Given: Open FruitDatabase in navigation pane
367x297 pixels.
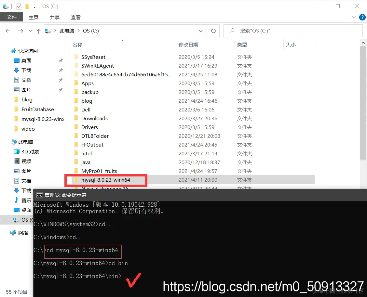Looking at the screenshot, I should (38, 110).
